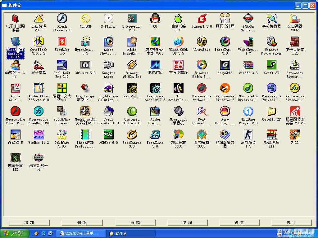318x238 pixels.
Task: Open Nero Burning icon
Action: click(x=225, y=112)
